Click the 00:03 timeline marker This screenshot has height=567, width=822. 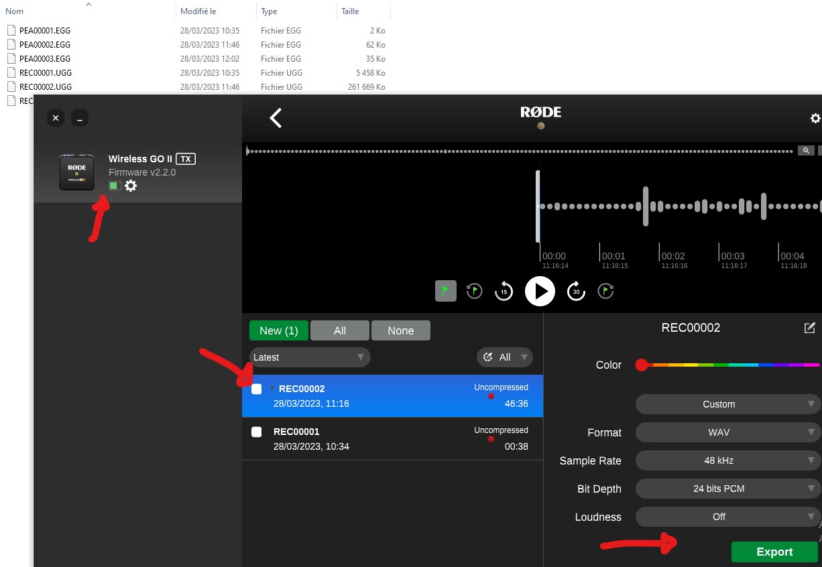pyautogui.click(x=733, y=256)
